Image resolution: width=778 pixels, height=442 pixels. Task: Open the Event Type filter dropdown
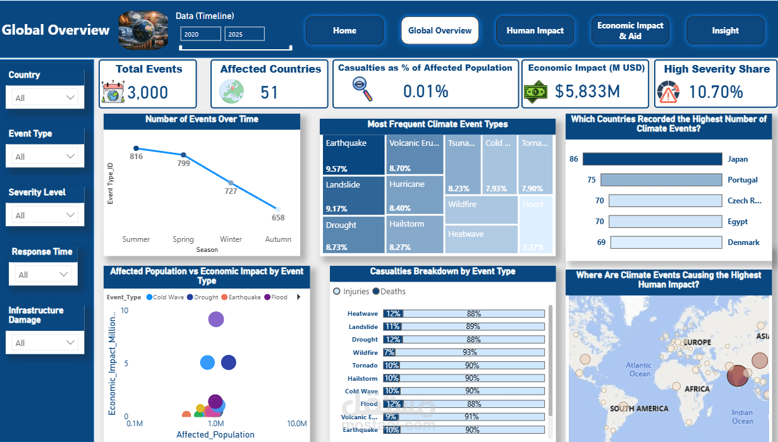click(x=45, y=157)
